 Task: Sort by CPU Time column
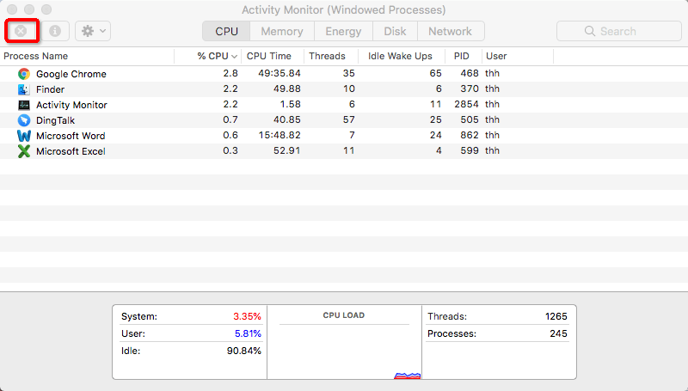click(x=273, y=56)
